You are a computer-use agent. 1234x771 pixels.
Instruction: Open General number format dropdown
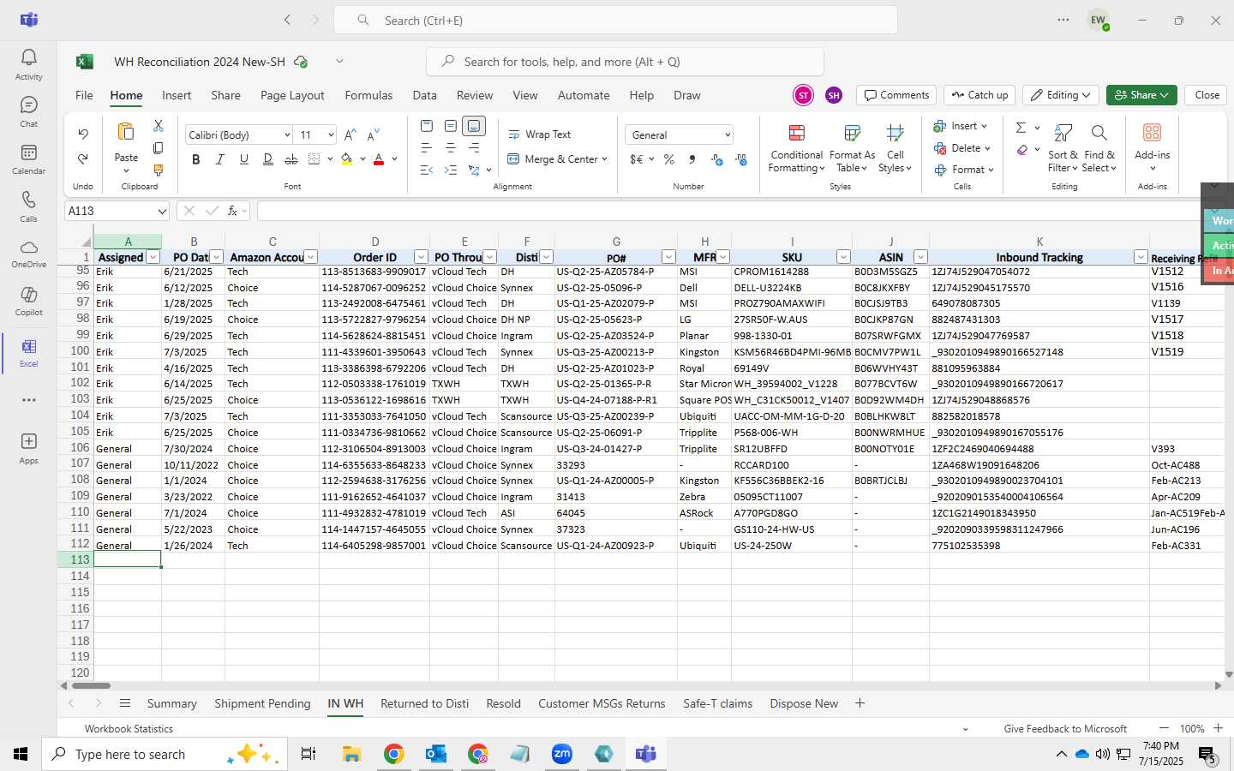(728, 134)
